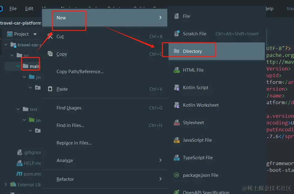Open the File menu

[13, 9]
